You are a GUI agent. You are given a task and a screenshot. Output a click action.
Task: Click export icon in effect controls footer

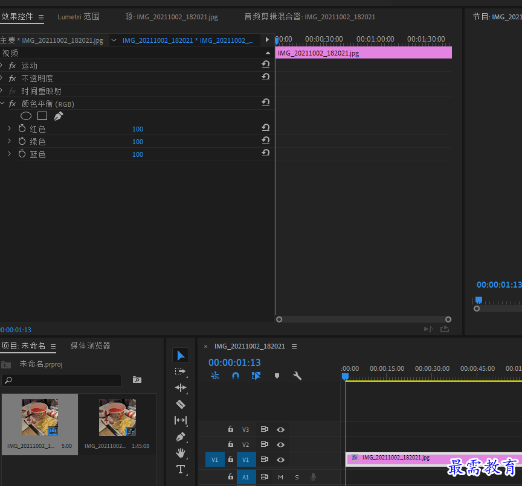(x=445, y=329)
